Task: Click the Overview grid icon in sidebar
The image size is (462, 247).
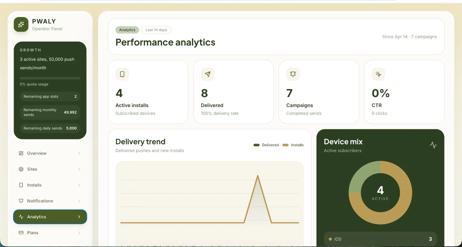Action: point(21,153)
